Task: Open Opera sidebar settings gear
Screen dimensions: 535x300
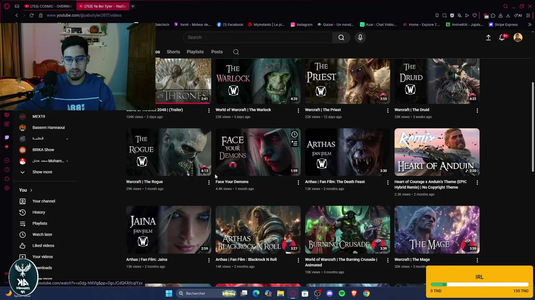Action: tap(7, 188)
